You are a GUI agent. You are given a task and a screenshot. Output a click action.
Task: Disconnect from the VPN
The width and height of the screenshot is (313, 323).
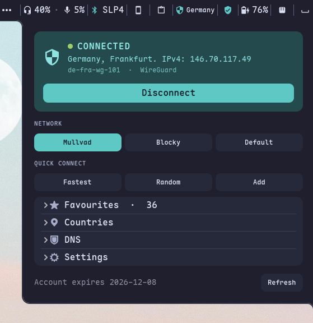[x=169, y=93]
